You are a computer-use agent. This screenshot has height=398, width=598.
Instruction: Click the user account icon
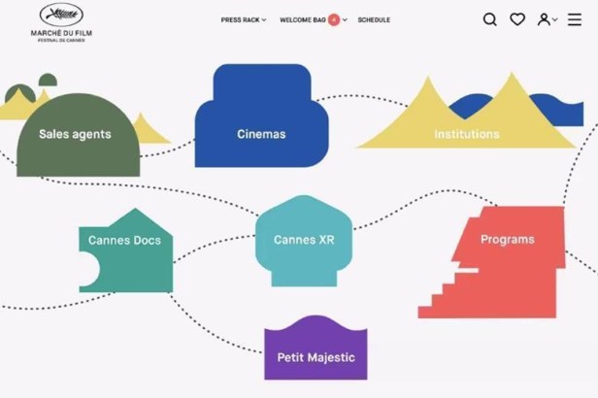[x=544, y=19]
